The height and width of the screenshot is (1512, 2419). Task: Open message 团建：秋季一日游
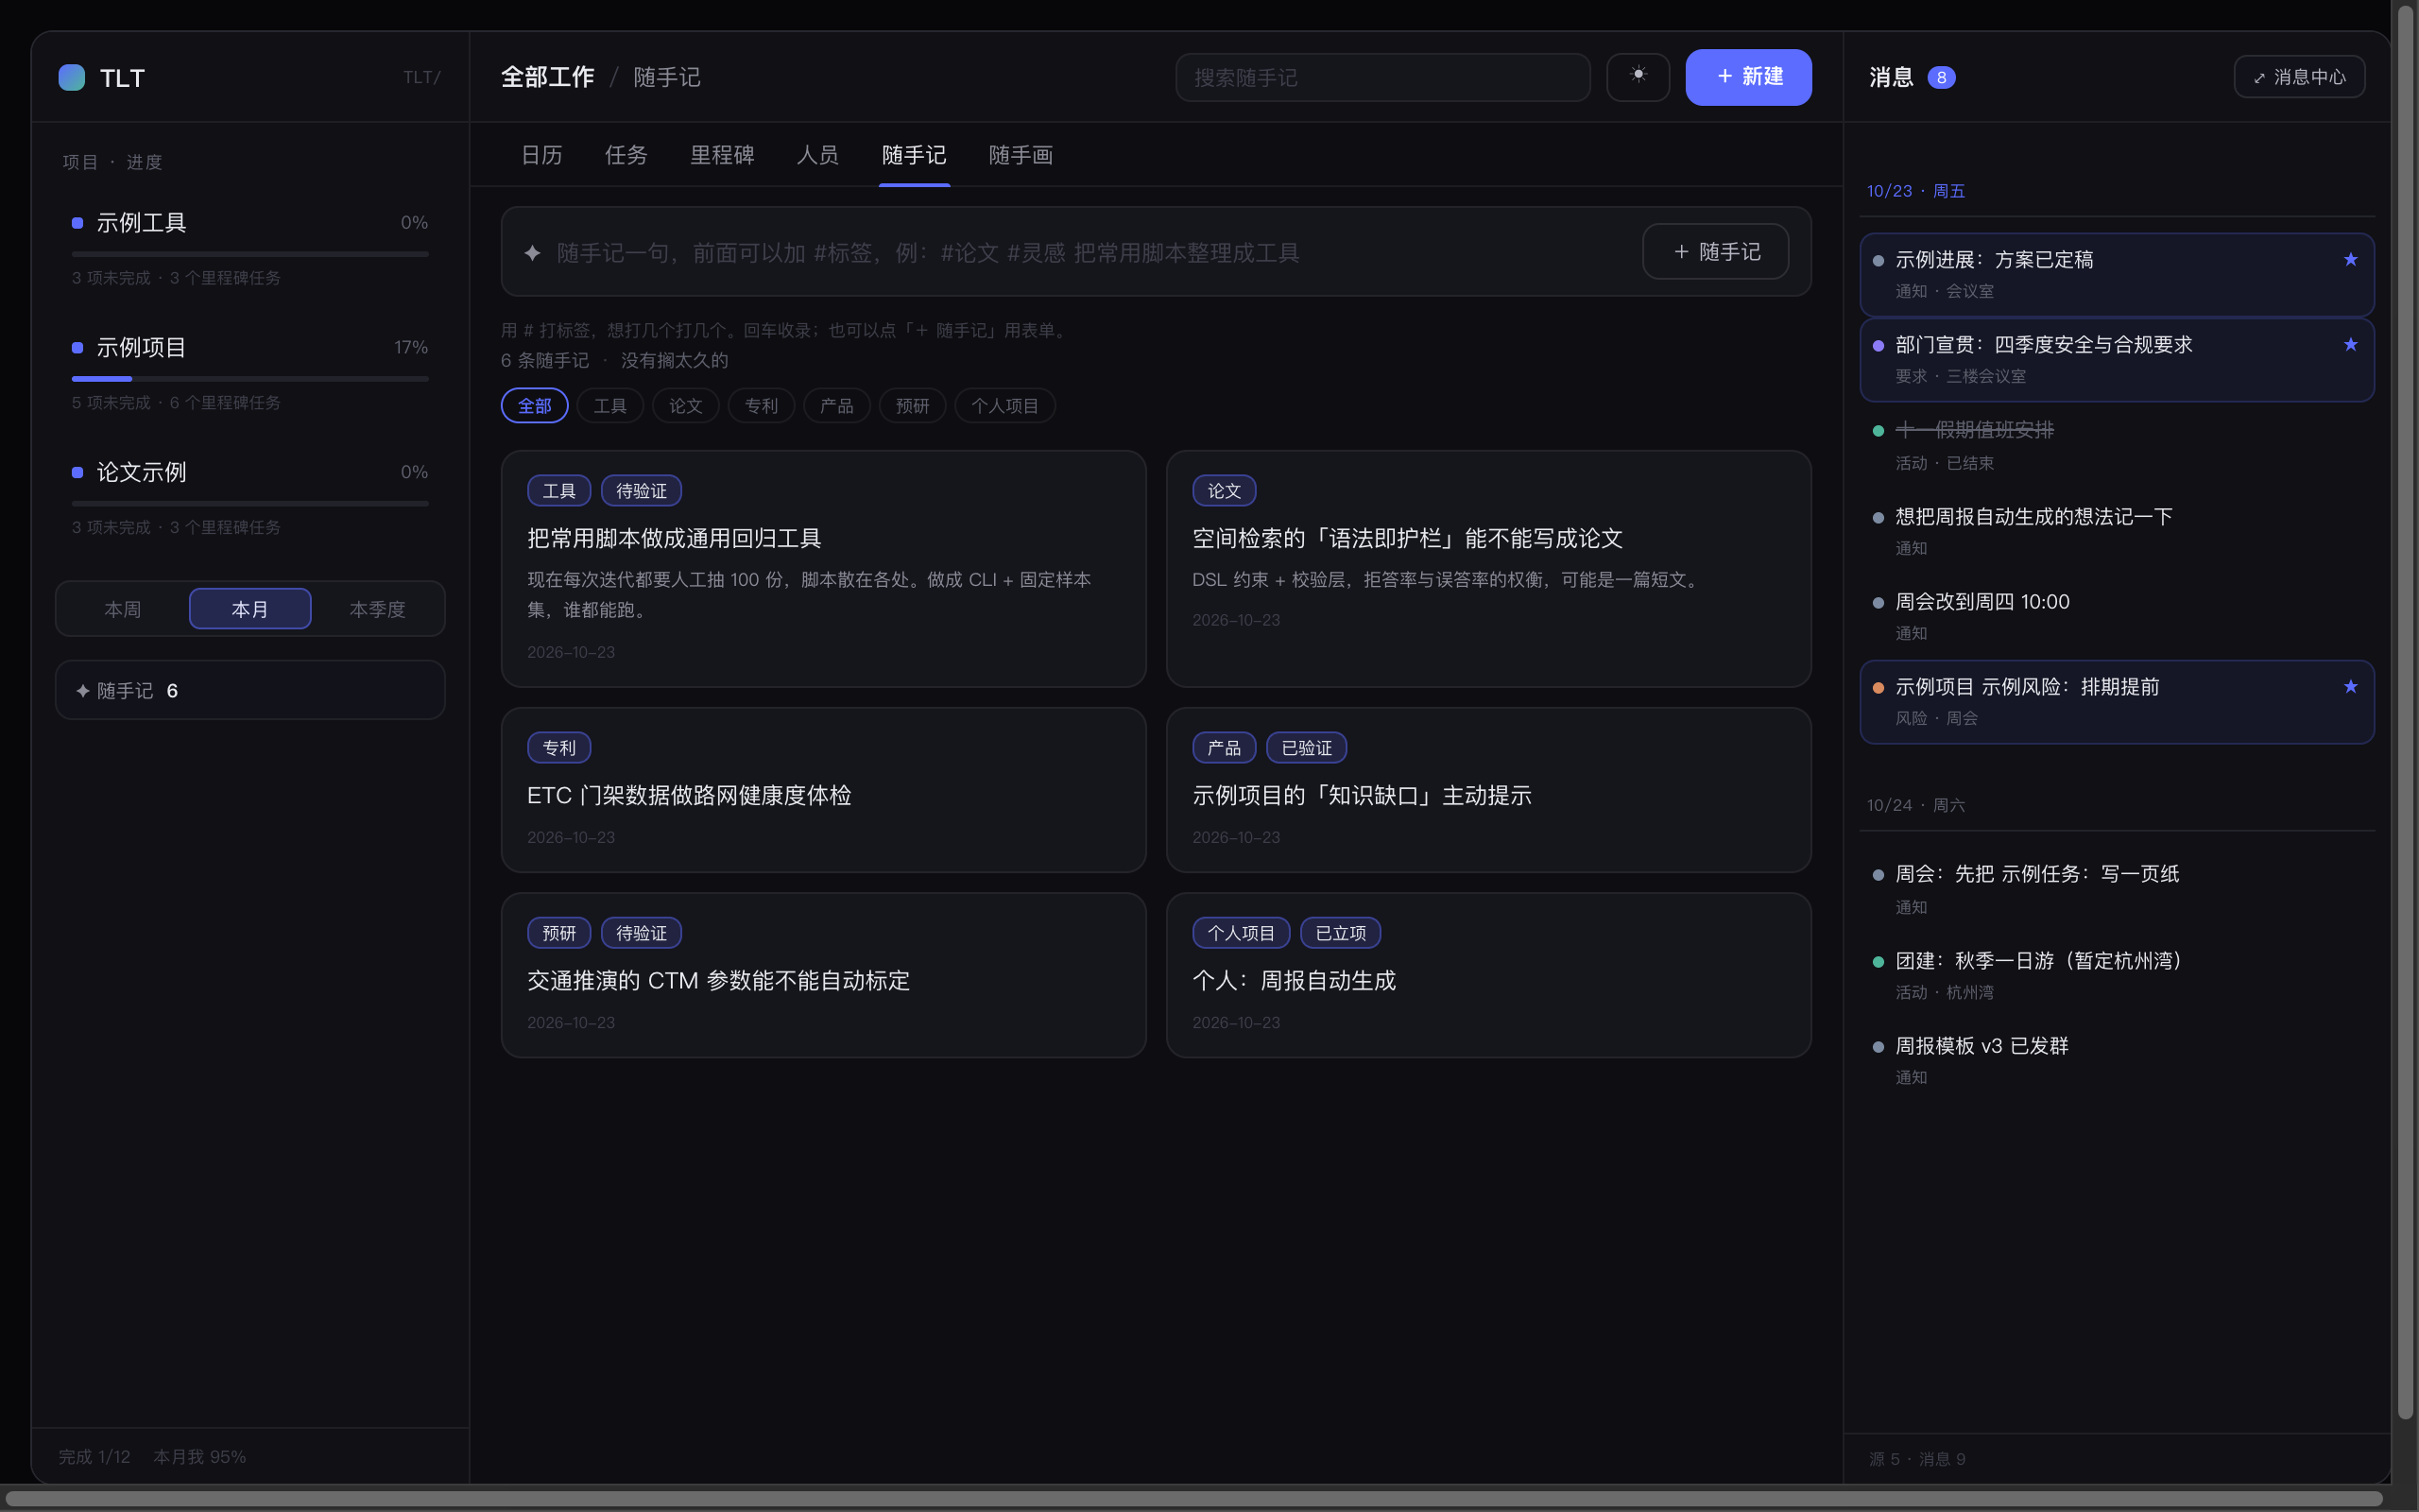[x=2118, y=975]
